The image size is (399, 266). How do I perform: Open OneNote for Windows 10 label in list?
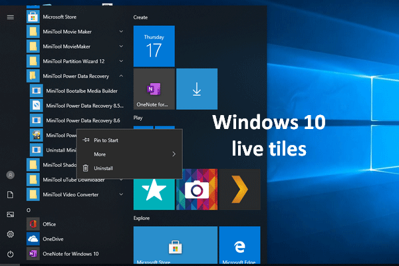click(70, 254)
